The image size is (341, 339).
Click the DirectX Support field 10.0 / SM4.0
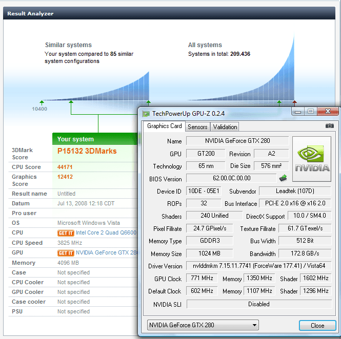[309, 216]
